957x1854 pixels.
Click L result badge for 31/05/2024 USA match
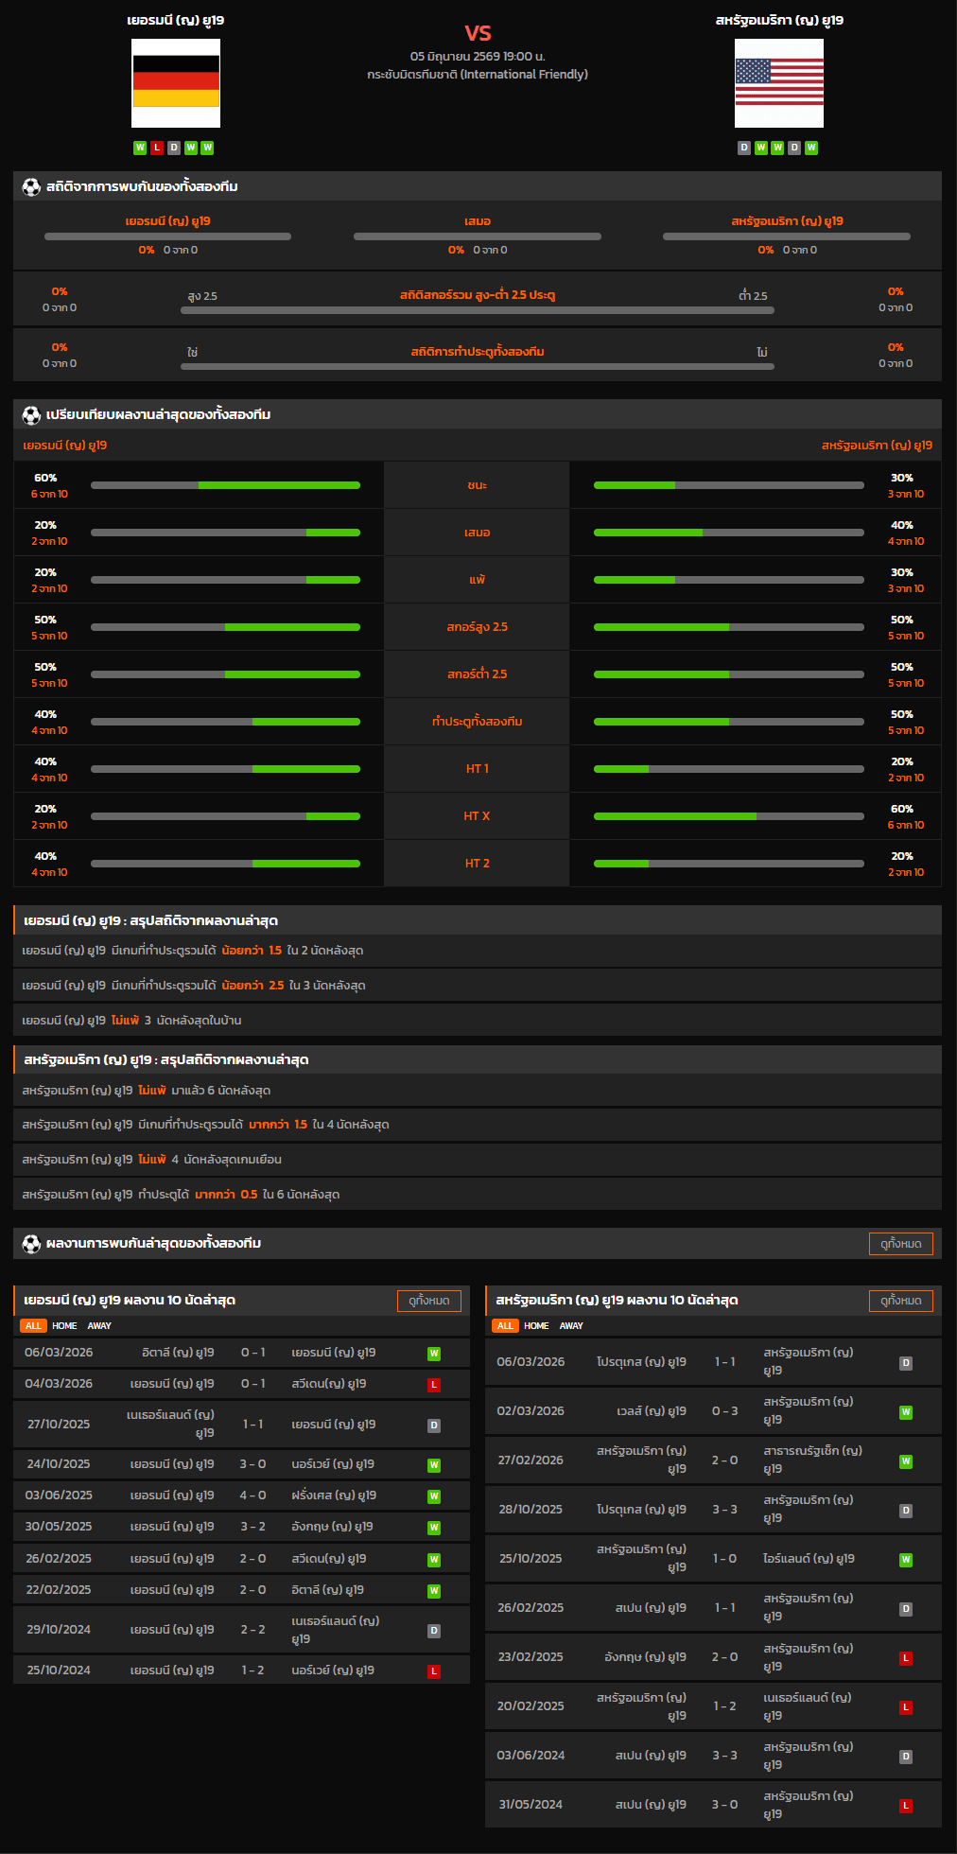coord(906,1806)
